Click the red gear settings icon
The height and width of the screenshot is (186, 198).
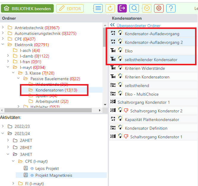(159, 8)
